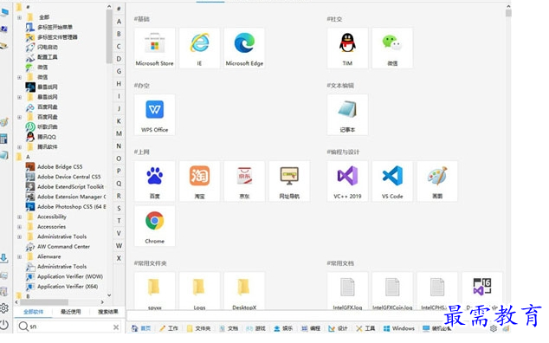Launch the Chrome tile
Viewport: 549px width, 343px height.
(154, 226)
